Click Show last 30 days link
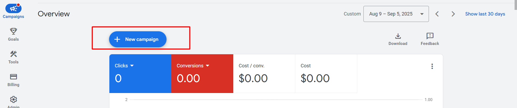 point(485,14)
